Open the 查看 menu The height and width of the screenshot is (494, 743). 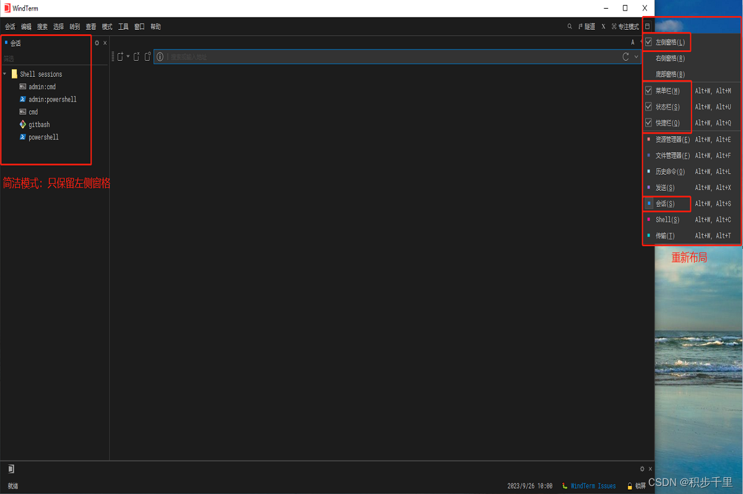91,27
